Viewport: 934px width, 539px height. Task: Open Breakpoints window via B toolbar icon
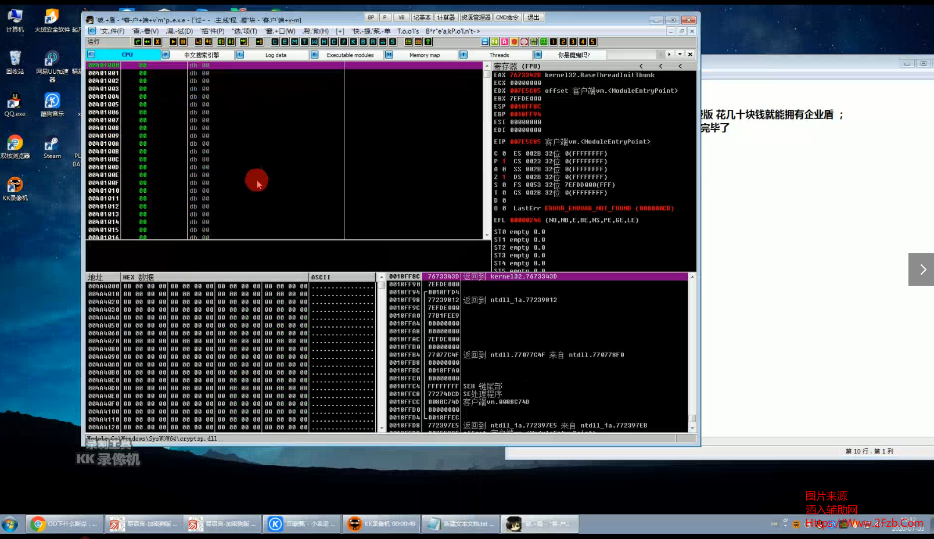(x=363, y=42)
